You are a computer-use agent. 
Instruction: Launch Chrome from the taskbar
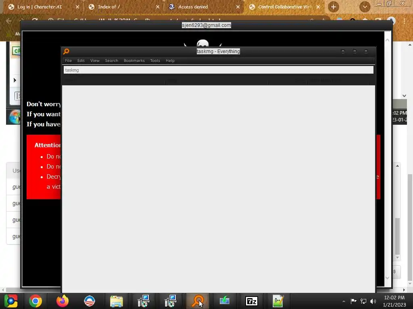[35, 301]
